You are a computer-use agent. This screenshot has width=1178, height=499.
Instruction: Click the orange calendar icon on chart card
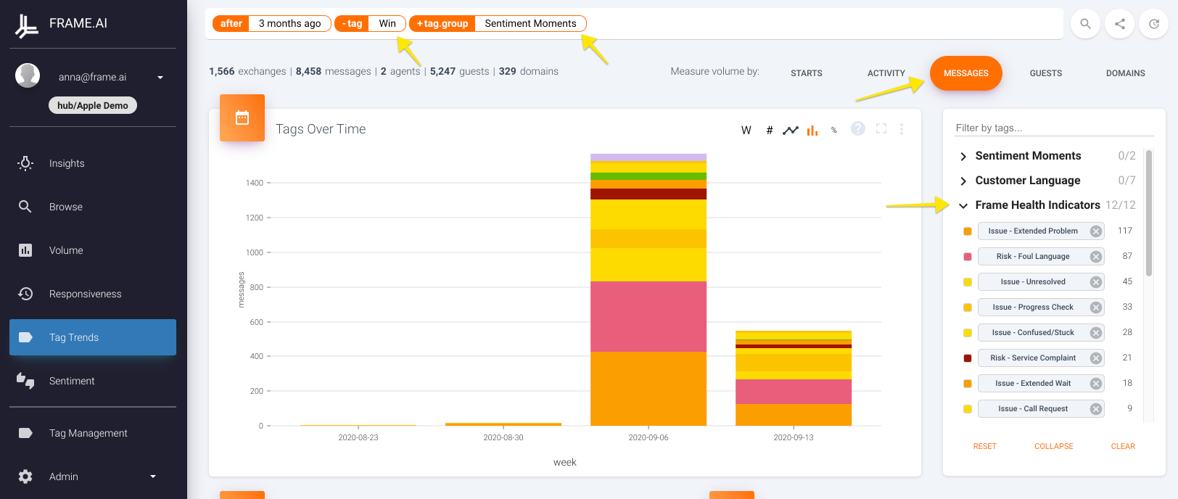point(242,117)
